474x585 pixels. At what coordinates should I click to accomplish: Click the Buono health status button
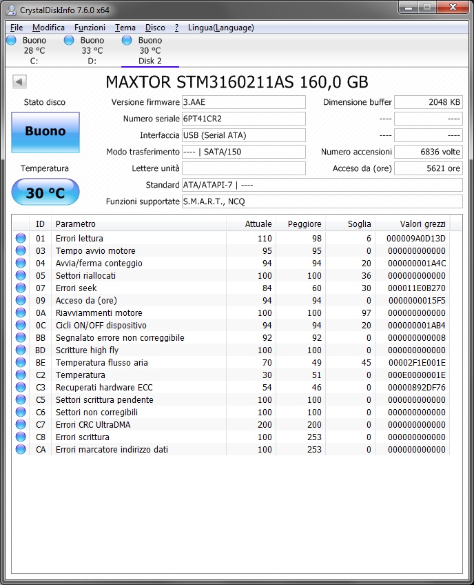click(45, 131)
